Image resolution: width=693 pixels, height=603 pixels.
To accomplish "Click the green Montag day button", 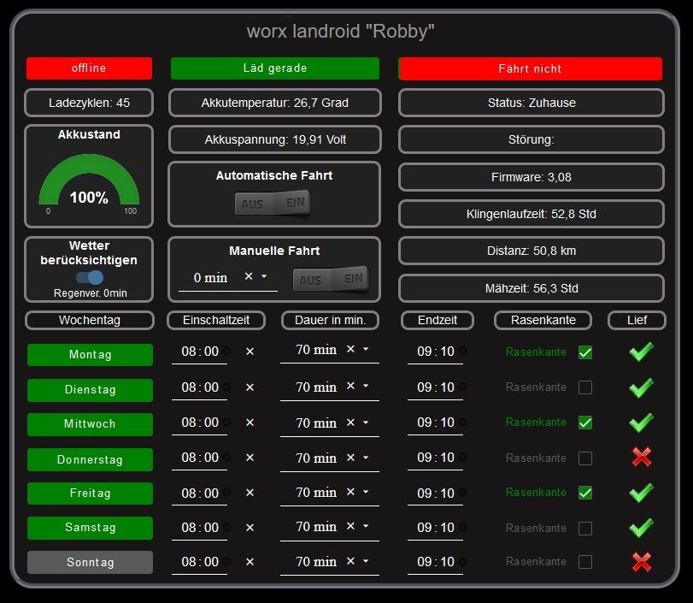I will (91, 355).
